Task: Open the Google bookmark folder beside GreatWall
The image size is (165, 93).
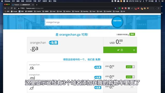Action: click(x=116, y=11)
